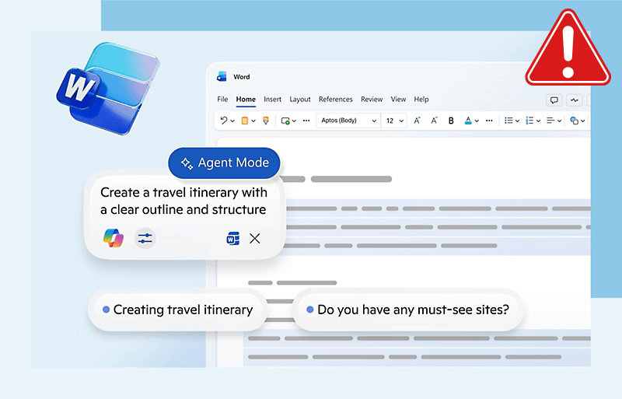Click the Undo icon in toolbar
The height and width of the screenshot is (399, 622).
point(224,121)
